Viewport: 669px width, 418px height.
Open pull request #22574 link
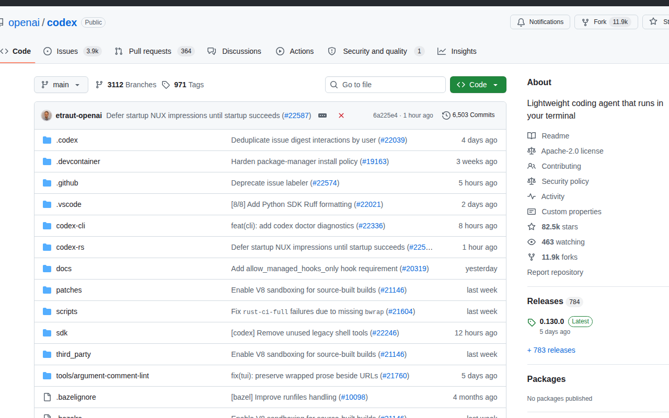(325, 183)
